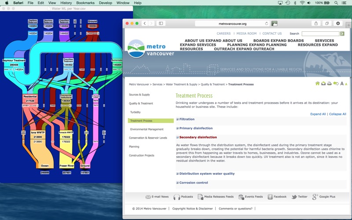Show all tabs icon in Safari toolbar
This screenshot has height=220, width=352.
pyautogui.click(x=327, y=23)
